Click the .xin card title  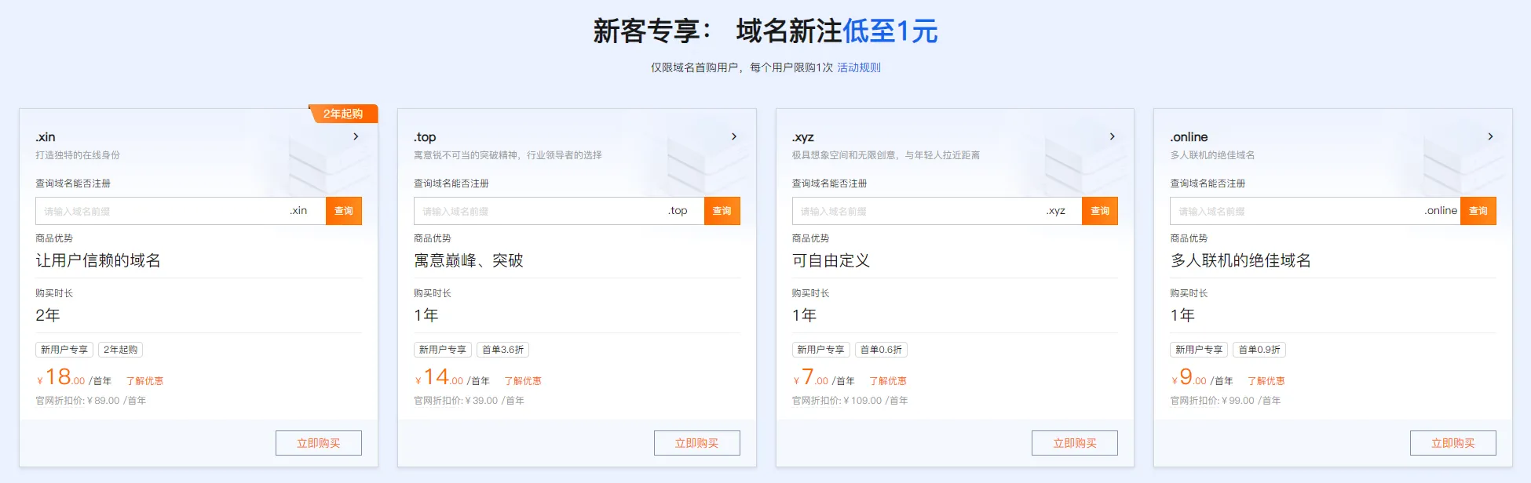(46, 137)
